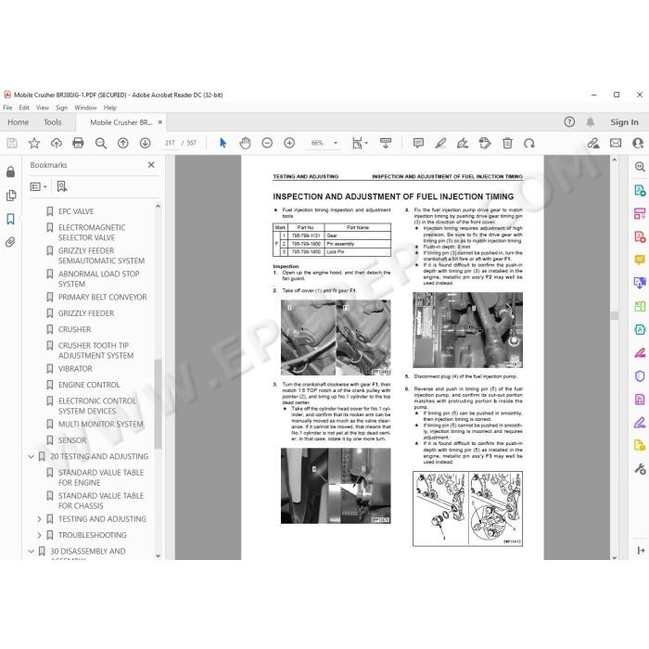649x649 pixels.
Task: Open the File menu
Action: (7, 108)
